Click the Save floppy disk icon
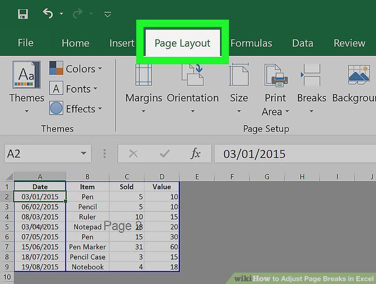This screenshot has height=284, width=376. pyautogui.click(x=23, y=14)
